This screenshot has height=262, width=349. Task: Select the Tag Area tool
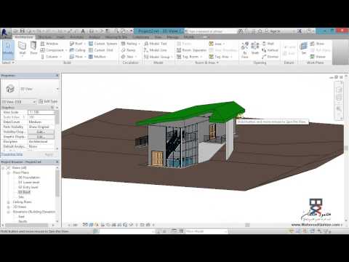coord(219,57)
